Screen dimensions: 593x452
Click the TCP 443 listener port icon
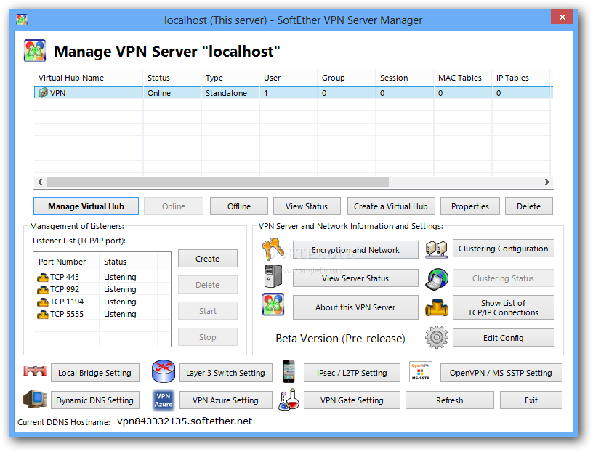43,278
